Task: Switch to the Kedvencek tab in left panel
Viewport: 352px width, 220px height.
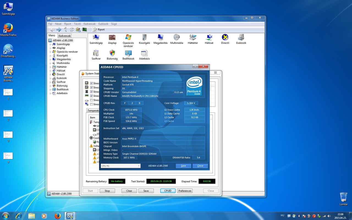Action: pos(65,36)
